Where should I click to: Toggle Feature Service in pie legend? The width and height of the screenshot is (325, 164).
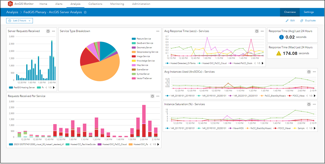[x=141, y=39]
